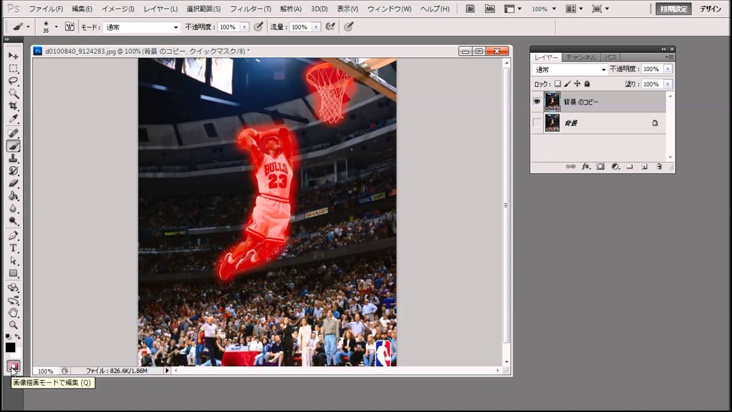Select the Zoom tool
Image resolution: width=732 pixels, height=412 pixels.
click(13, 326)
